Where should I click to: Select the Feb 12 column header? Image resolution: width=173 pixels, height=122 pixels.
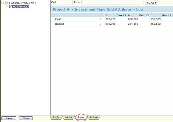click(138, 15)
